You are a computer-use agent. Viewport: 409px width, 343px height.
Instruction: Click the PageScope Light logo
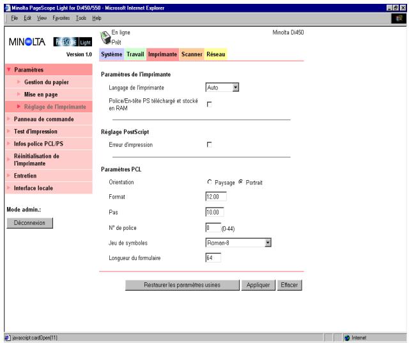click(72, 42)
